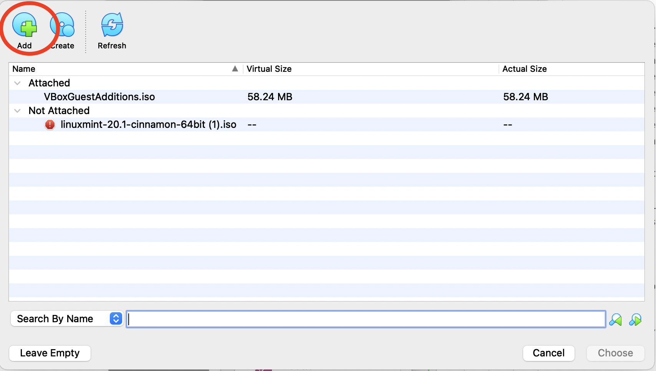
Task: Click the stepper arrows beside Search By Name
Action: [x=115, y=318]
